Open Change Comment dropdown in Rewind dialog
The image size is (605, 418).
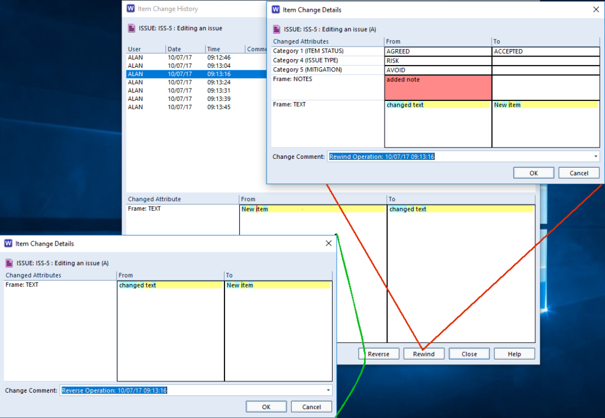click(596, 156)
